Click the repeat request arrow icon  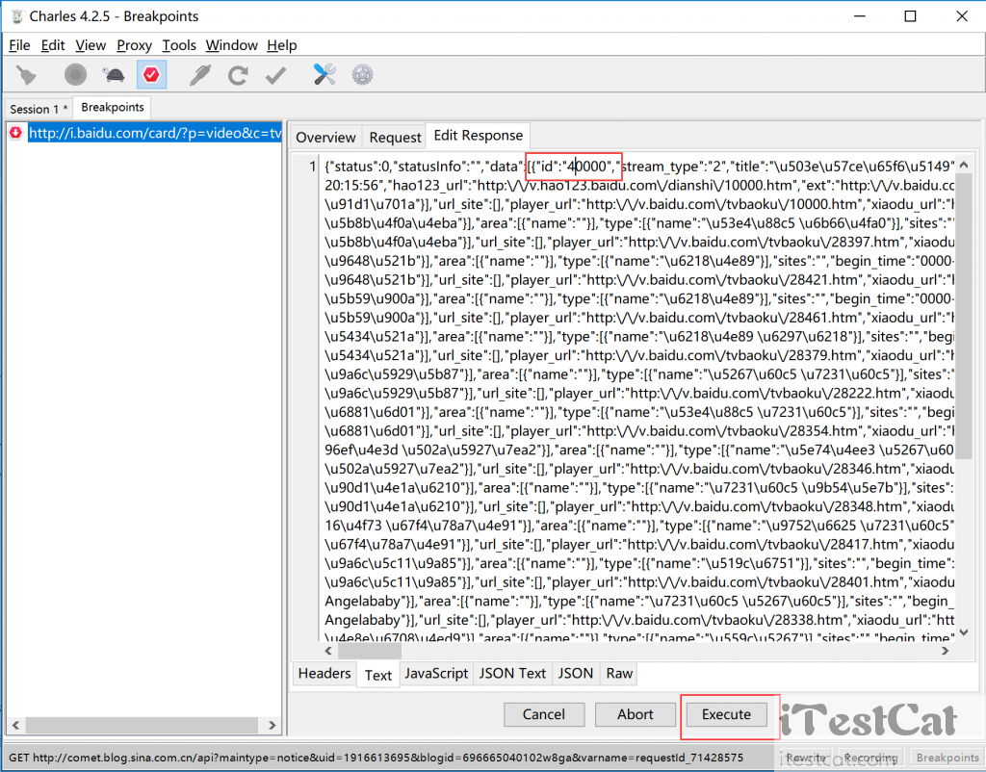click(x=238, y=74)
